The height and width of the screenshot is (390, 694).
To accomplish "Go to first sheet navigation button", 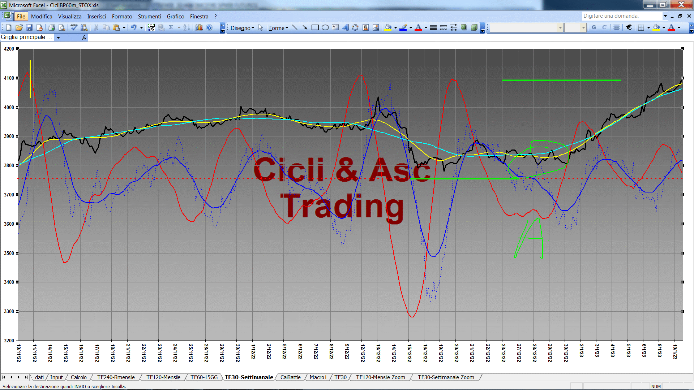I will (x=4, y=377).
